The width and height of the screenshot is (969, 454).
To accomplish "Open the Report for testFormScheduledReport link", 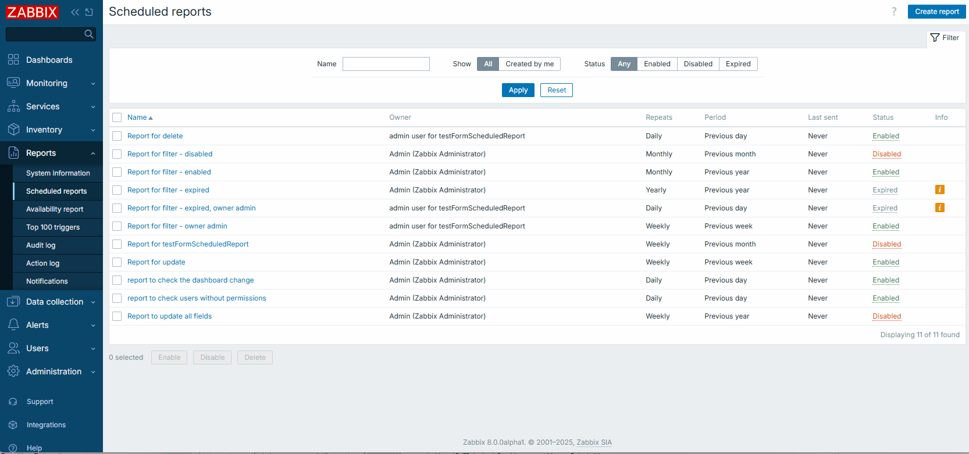I will tap(188, 244).
